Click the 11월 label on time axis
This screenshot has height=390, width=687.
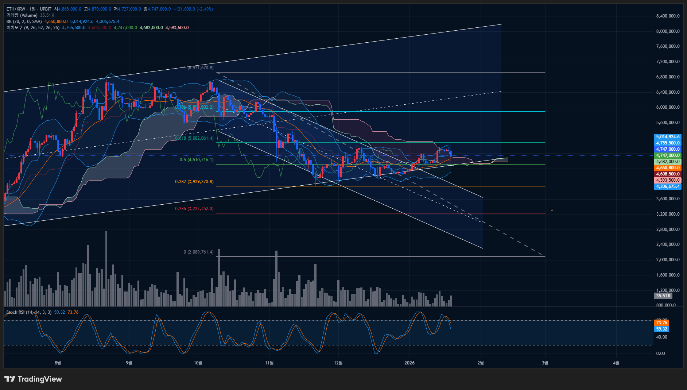(x=269, y=363)
